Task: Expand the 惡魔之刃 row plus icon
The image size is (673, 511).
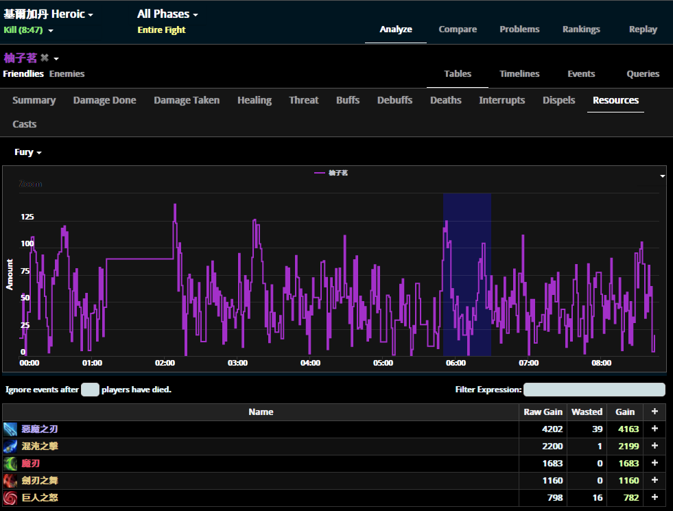Action: [654, 429]
